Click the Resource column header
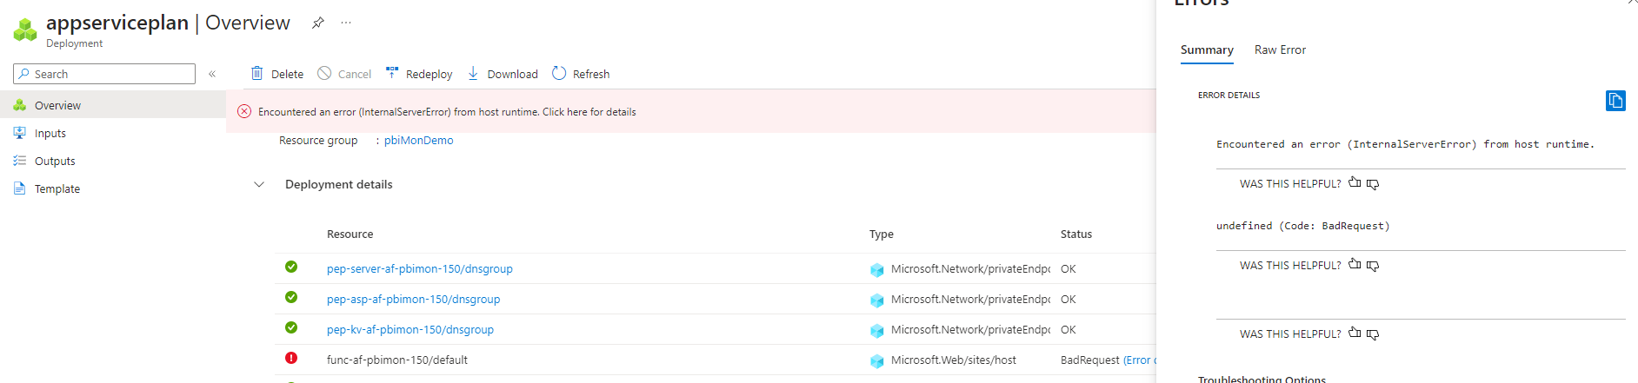 pyautogui.click(x=350, y=234)
